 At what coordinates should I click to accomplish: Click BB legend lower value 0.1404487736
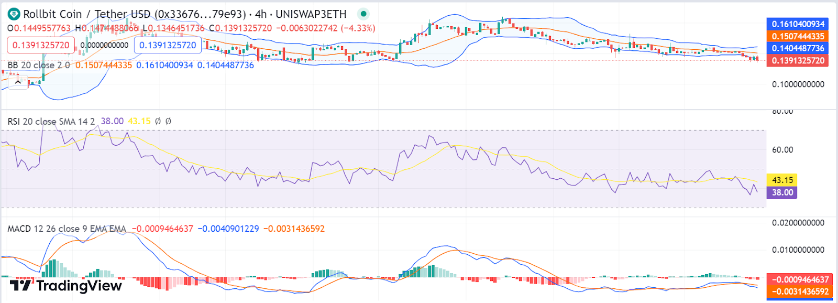coord(226,66)
